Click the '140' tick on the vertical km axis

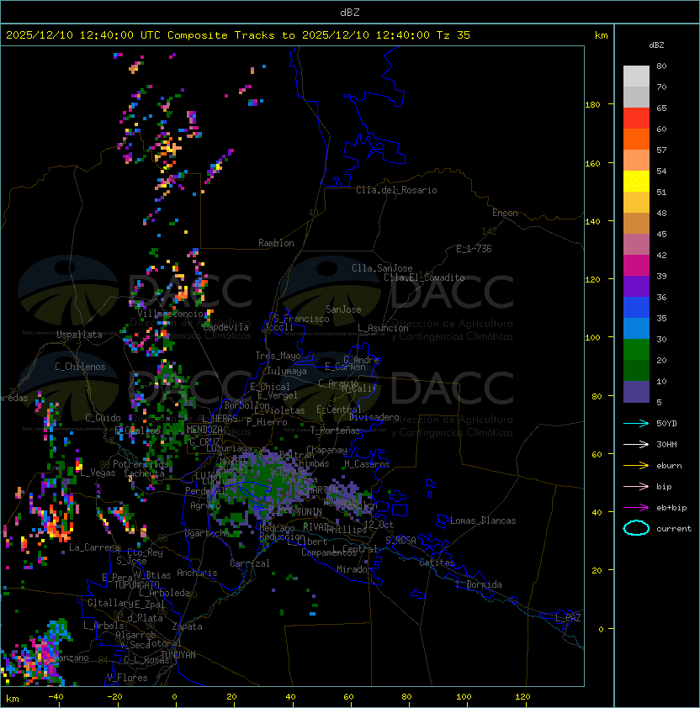[x=592, y=221]
